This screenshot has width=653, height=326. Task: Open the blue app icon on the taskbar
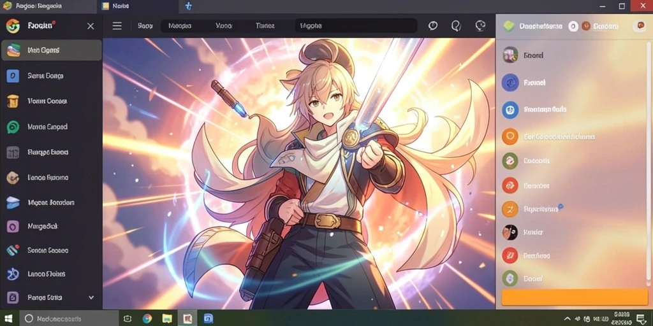point(209,318)
